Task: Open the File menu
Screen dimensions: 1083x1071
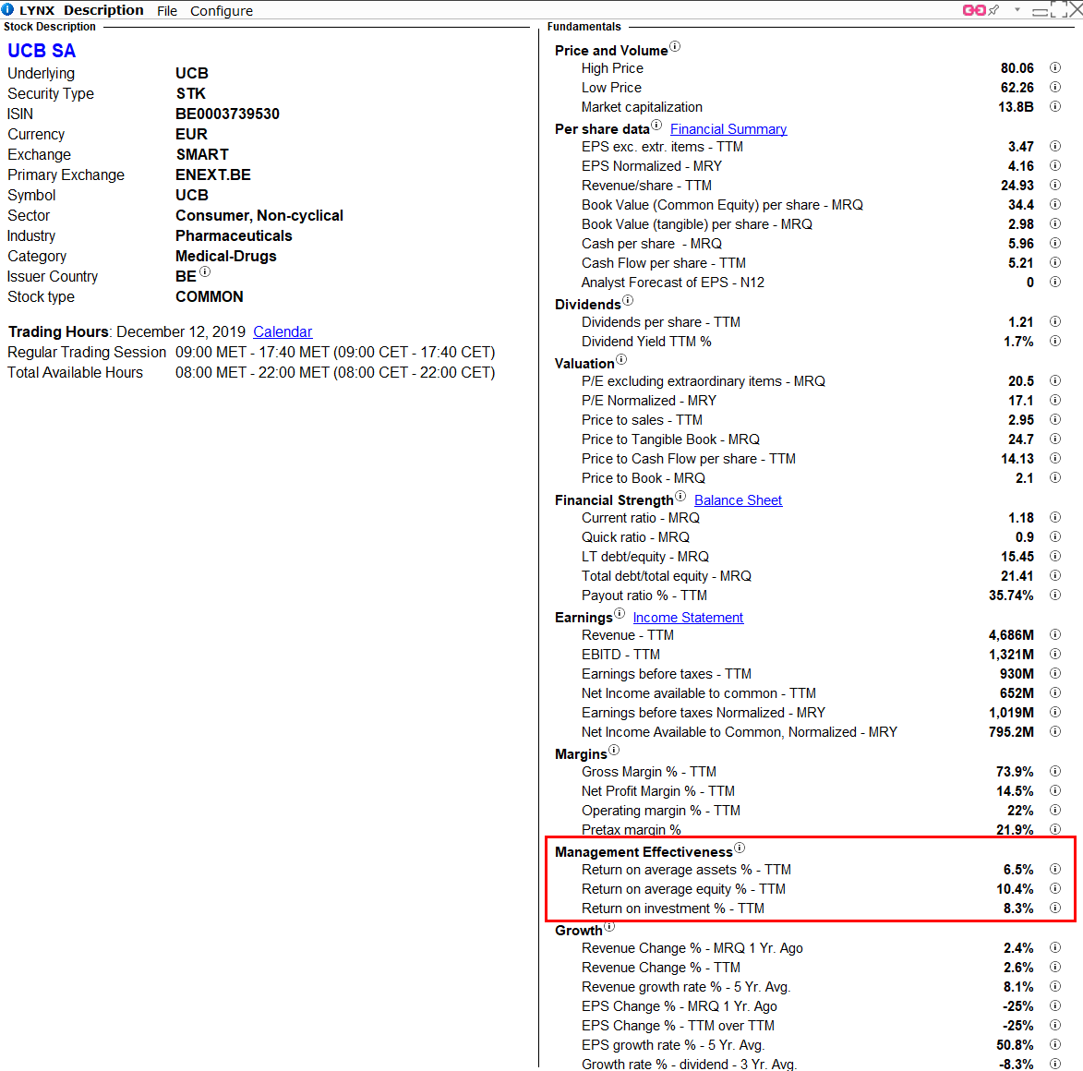Action: 167,11
